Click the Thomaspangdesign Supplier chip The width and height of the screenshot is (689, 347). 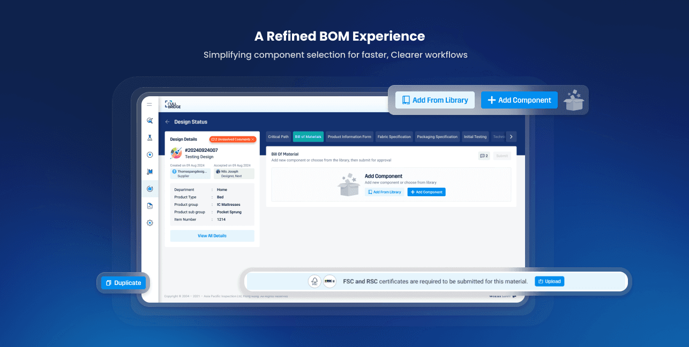(x=191, y=173)
